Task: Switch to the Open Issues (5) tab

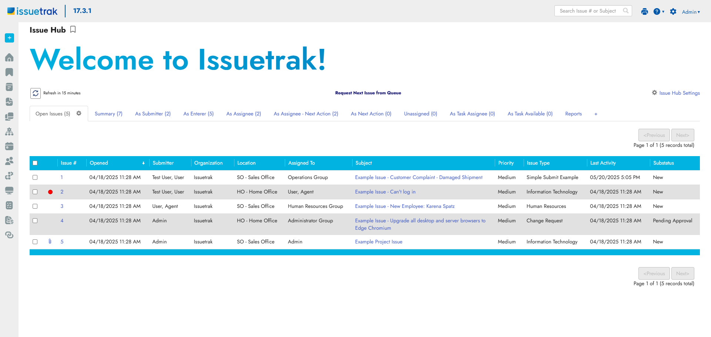Action: pyautogui.click(x=53, y=114)
